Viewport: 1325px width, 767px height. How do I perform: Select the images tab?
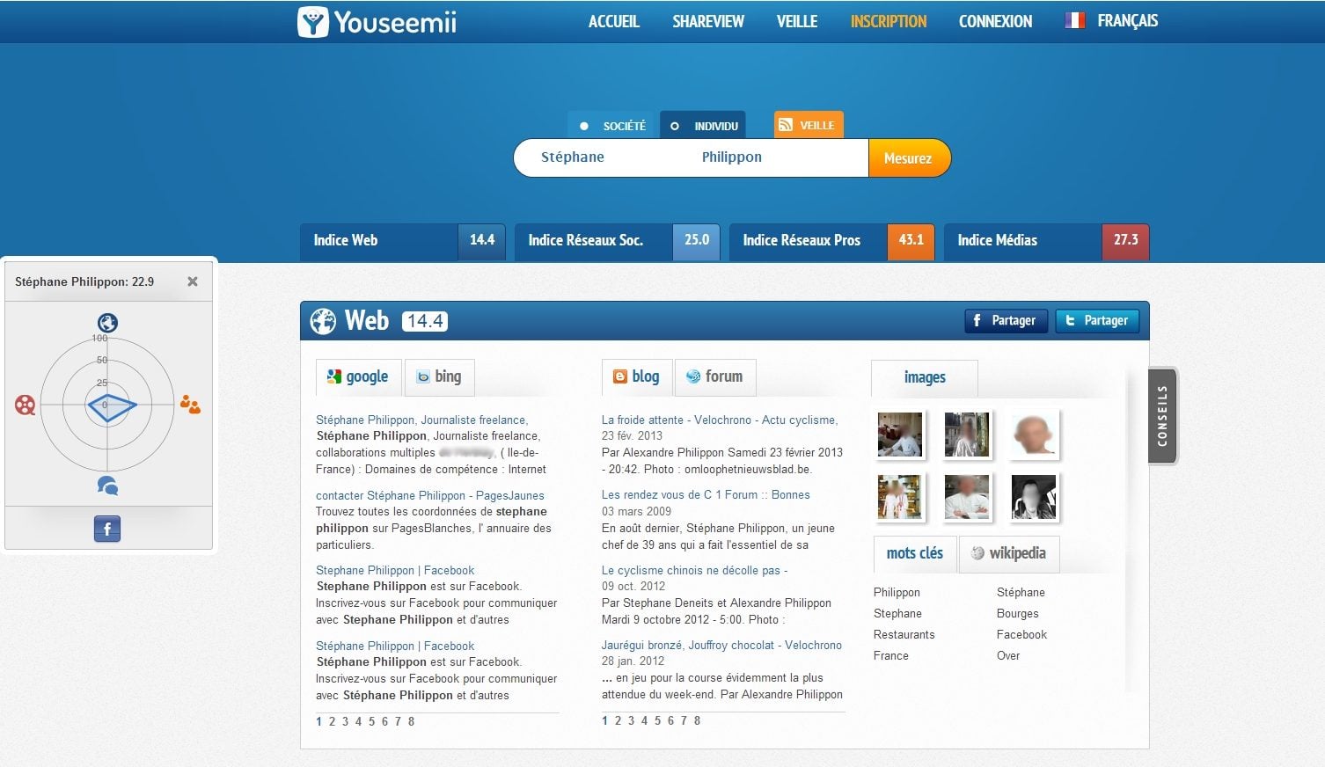tap(925, 378)
